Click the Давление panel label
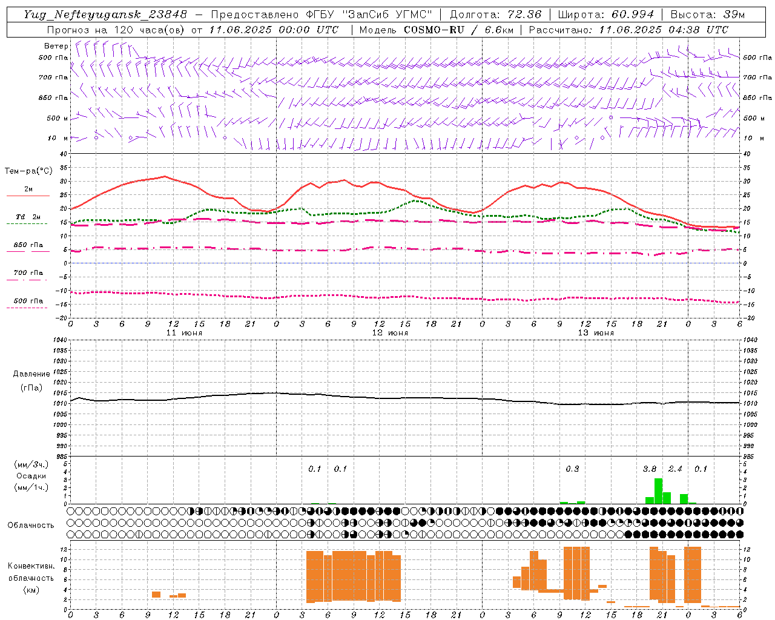Image resolution: width=775 pixels, height=620 pixels. point(31,374)
